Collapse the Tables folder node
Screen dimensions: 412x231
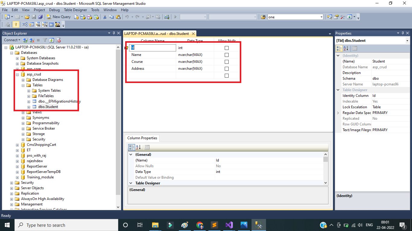(23, 85)
